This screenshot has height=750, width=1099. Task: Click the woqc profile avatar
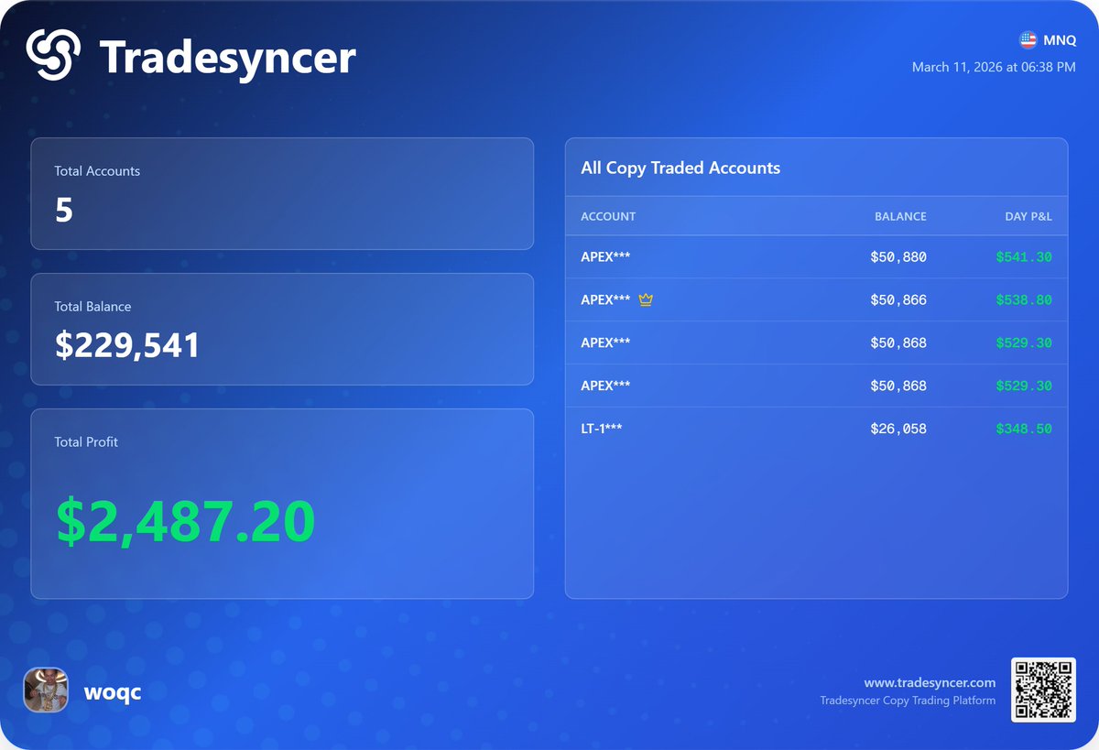pos(46,690)
